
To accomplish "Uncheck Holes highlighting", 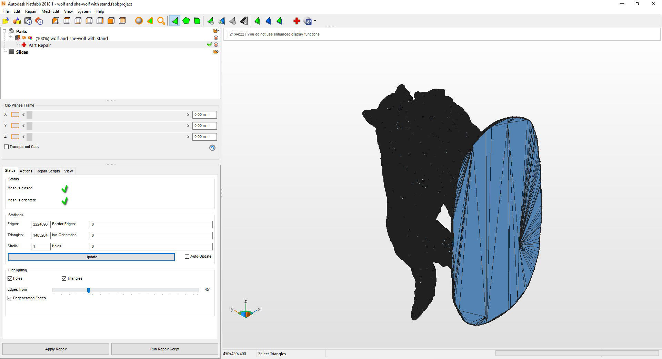I will click(10, 279).
